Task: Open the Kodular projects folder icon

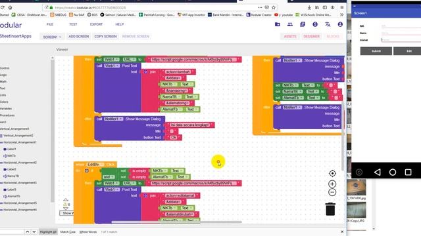Action: click(278, 24)
